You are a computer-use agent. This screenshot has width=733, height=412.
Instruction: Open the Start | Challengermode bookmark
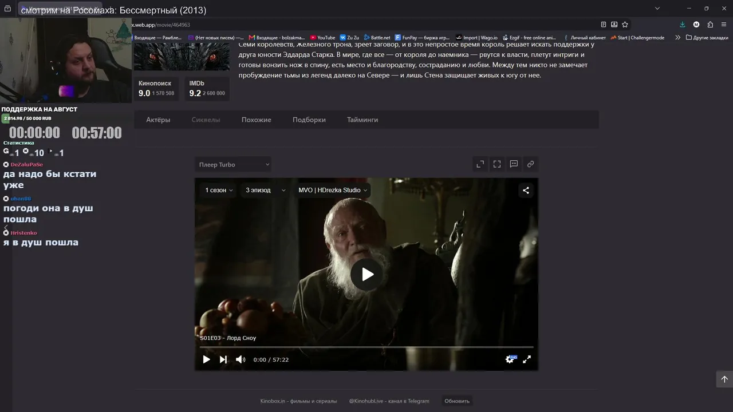tap(637, 38)
